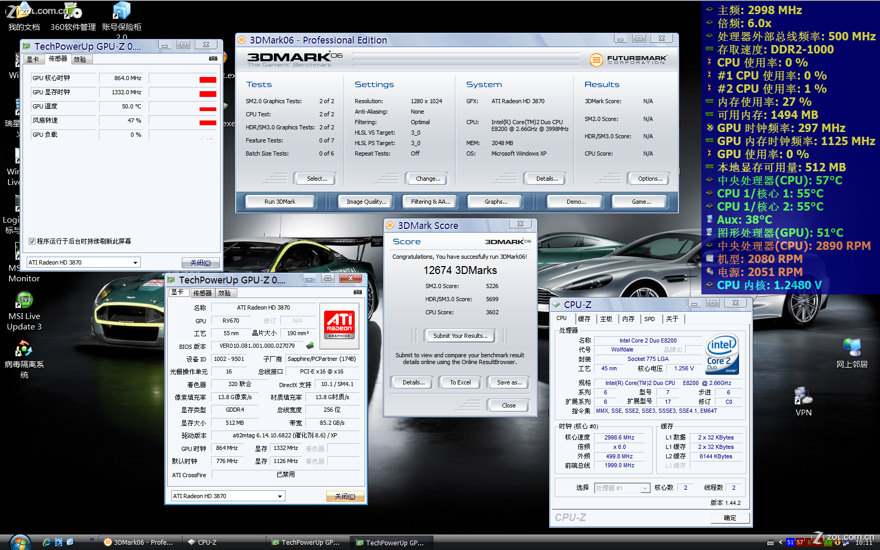Open the 效验 tab in the GPU-Z sensors window
The image size is (880, 550).
(x=80, y=60)
